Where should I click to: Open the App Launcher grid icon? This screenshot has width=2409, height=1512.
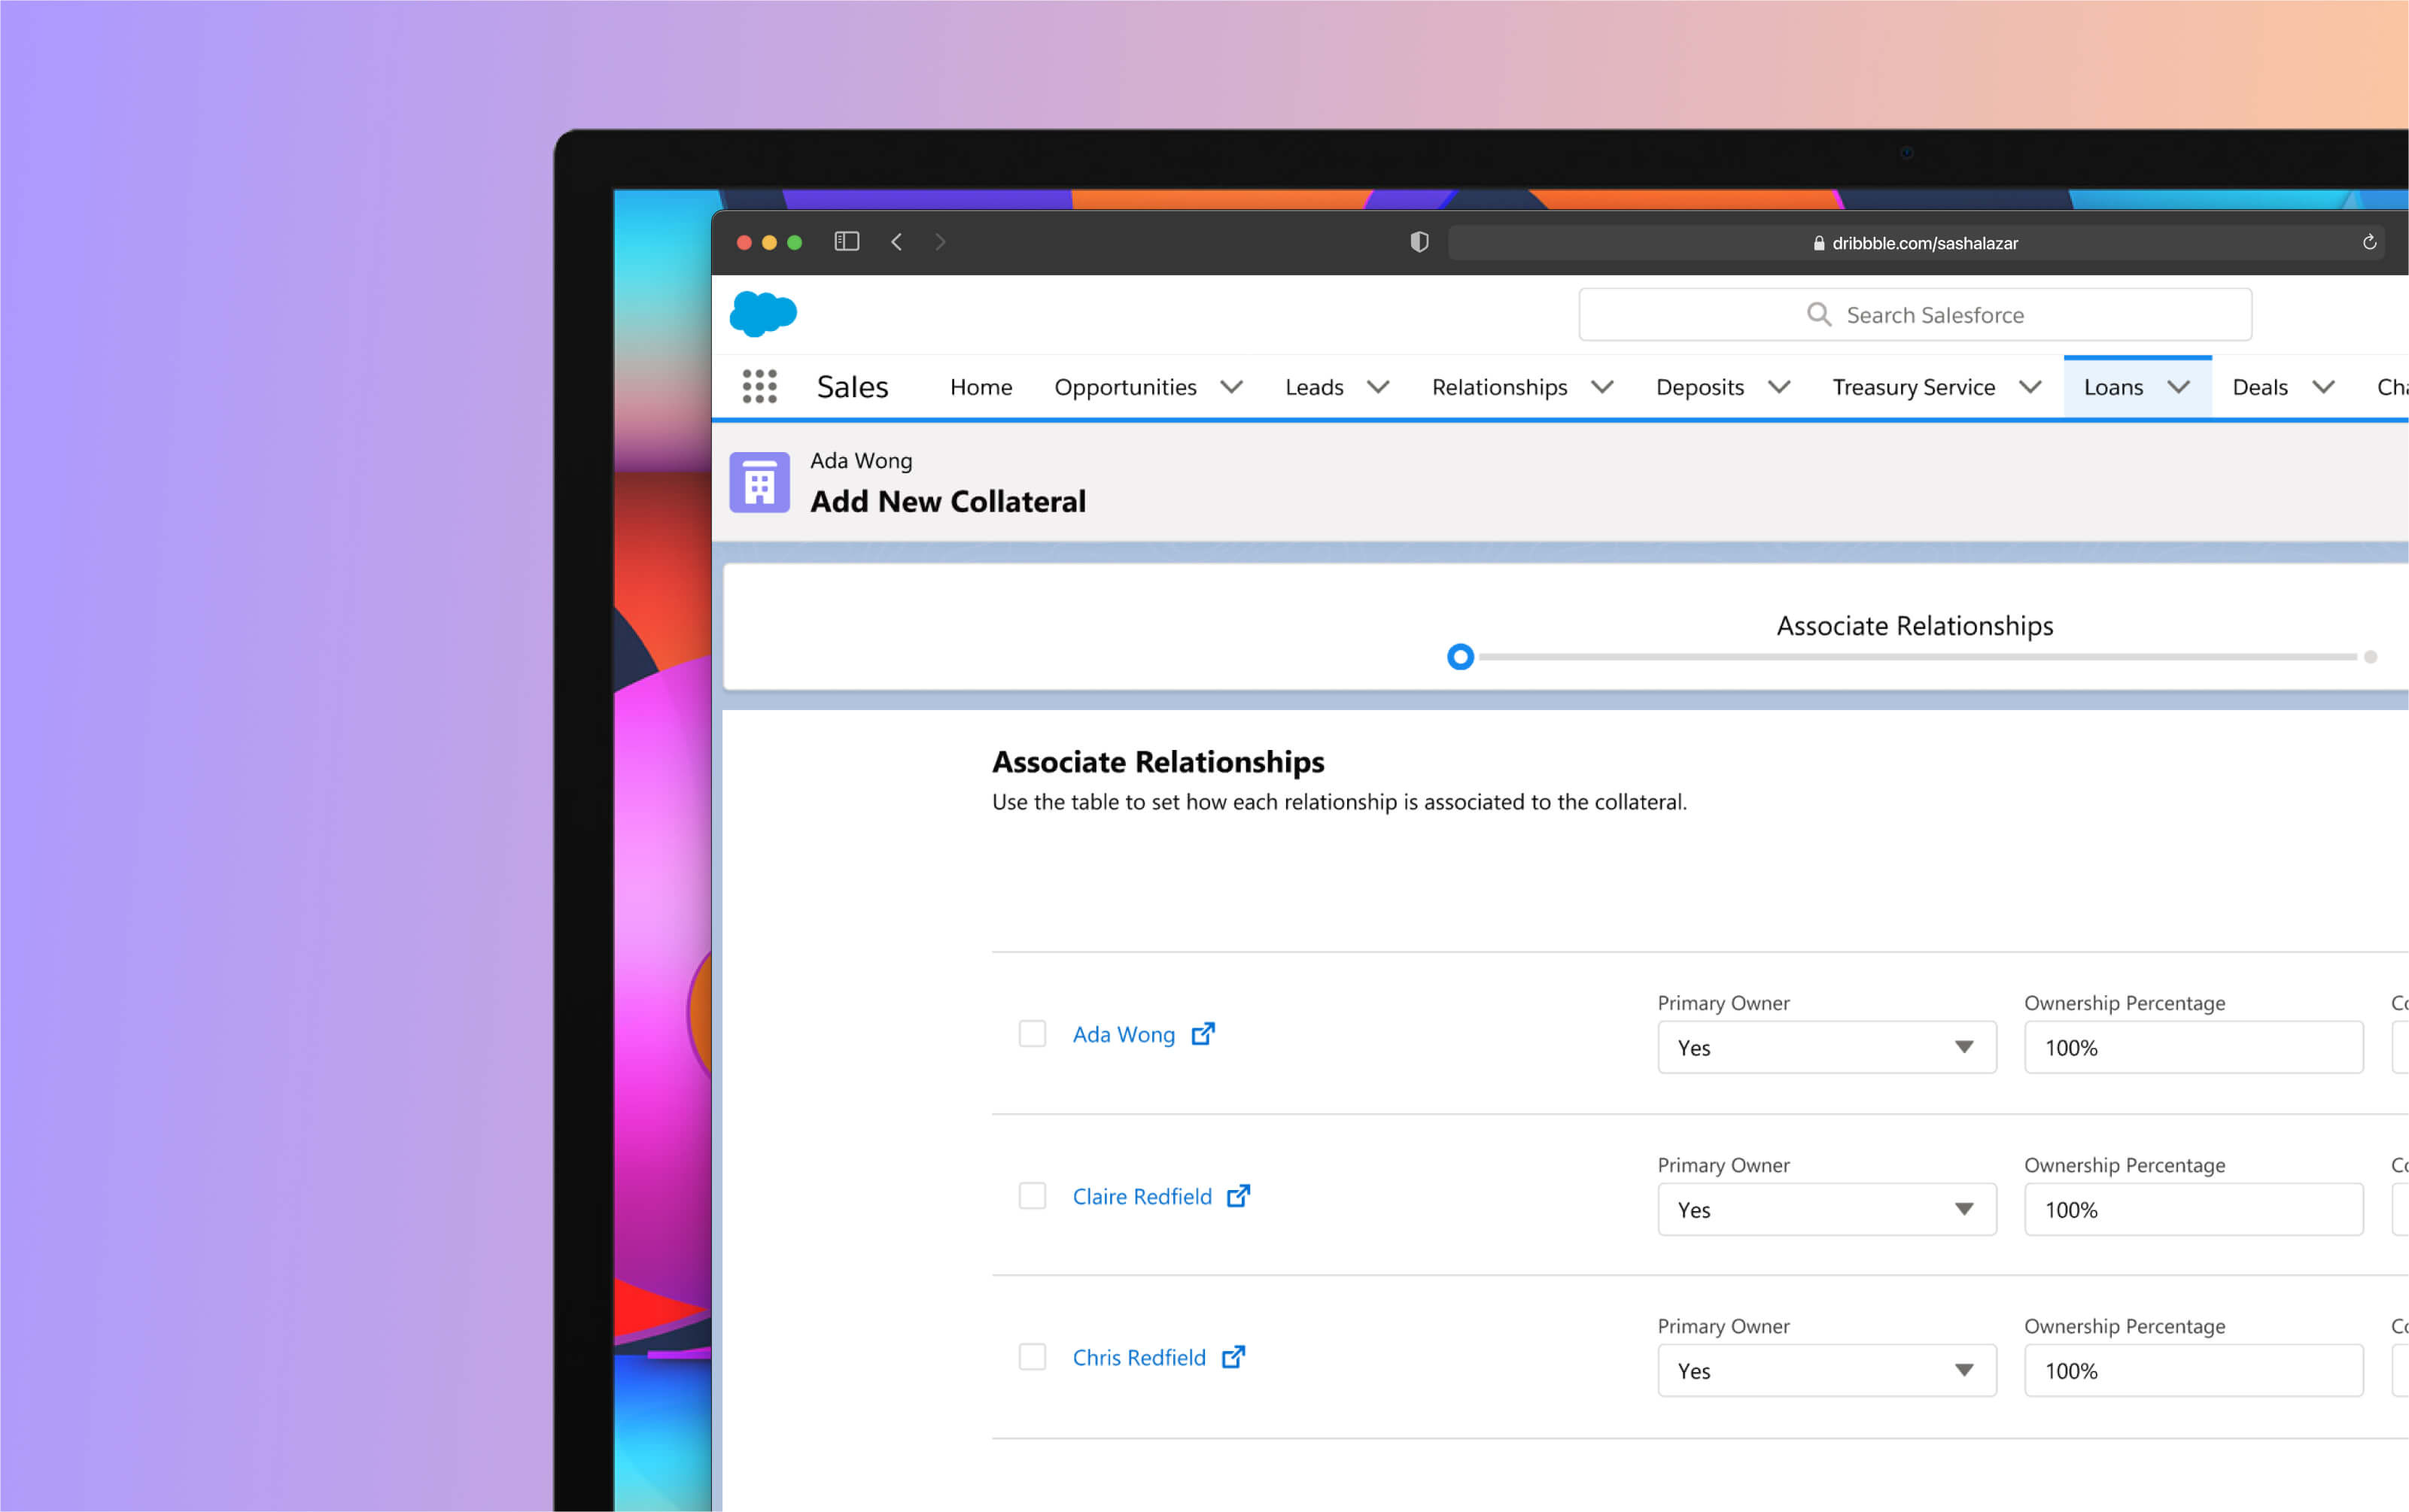point(759,386)
